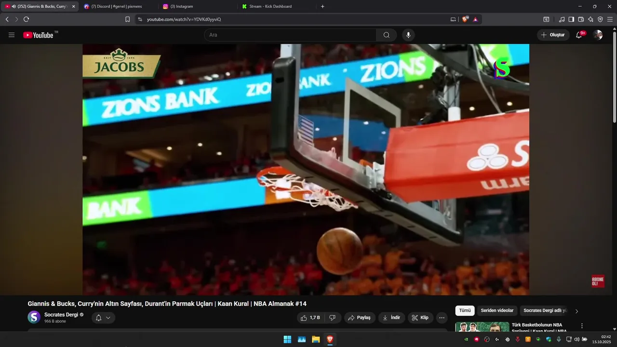Open browser main hamburger menu

610,19
